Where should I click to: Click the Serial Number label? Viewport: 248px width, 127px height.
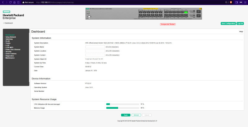tap(39, 91)
